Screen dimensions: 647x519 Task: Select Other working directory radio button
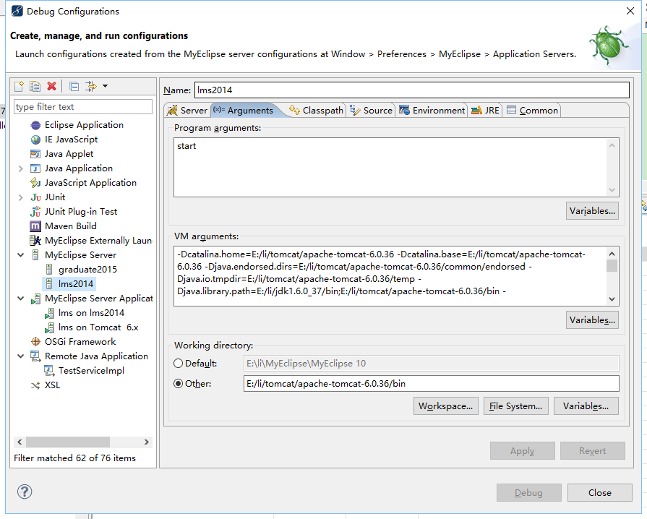coord(179,384)
